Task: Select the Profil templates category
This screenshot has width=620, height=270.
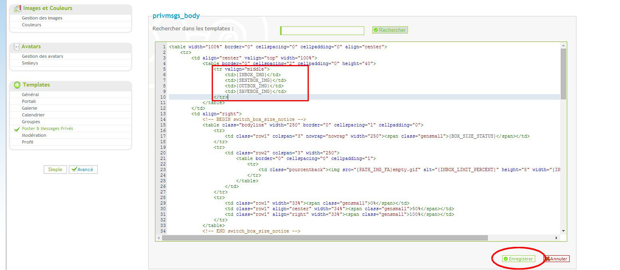Action: pyautogui.click(x=28, y=142)
